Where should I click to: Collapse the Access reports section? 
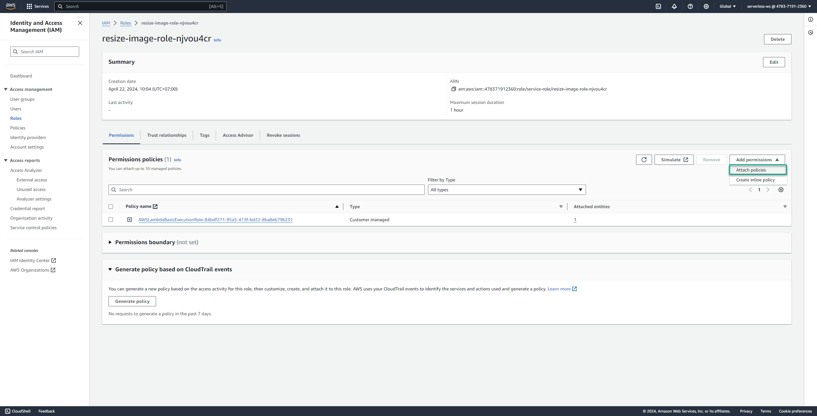[6, 160]
